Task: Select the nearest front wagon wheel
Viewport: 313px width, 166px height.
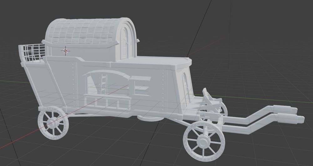Action: 204,141
